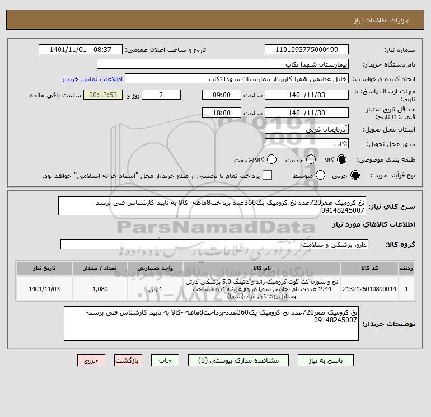This screenshot has height=417, width=431.
Task: Click the نوع فرآیند خرید label
Action: 392,175
